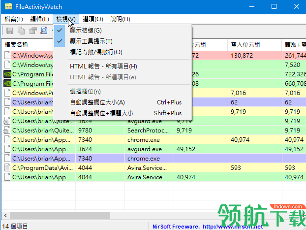Click 14 個項目 status bar text
This screenshot has height=230, width=306.
(x=15, y=227)
